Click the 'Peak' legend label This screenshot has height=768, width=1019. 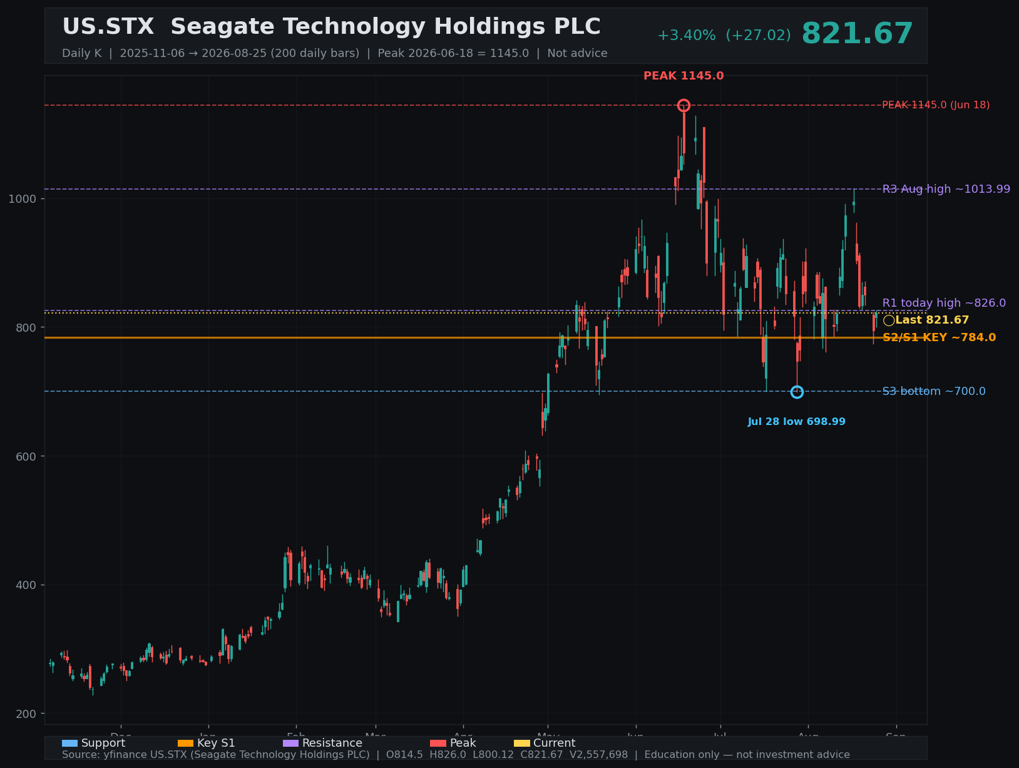pyautogui.click(x=463, y=743)
